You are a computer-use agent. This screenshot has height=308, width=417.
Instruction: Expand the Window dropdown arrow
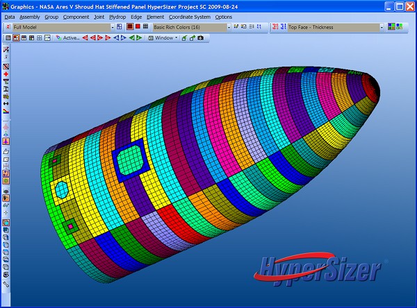coord(177,38)
